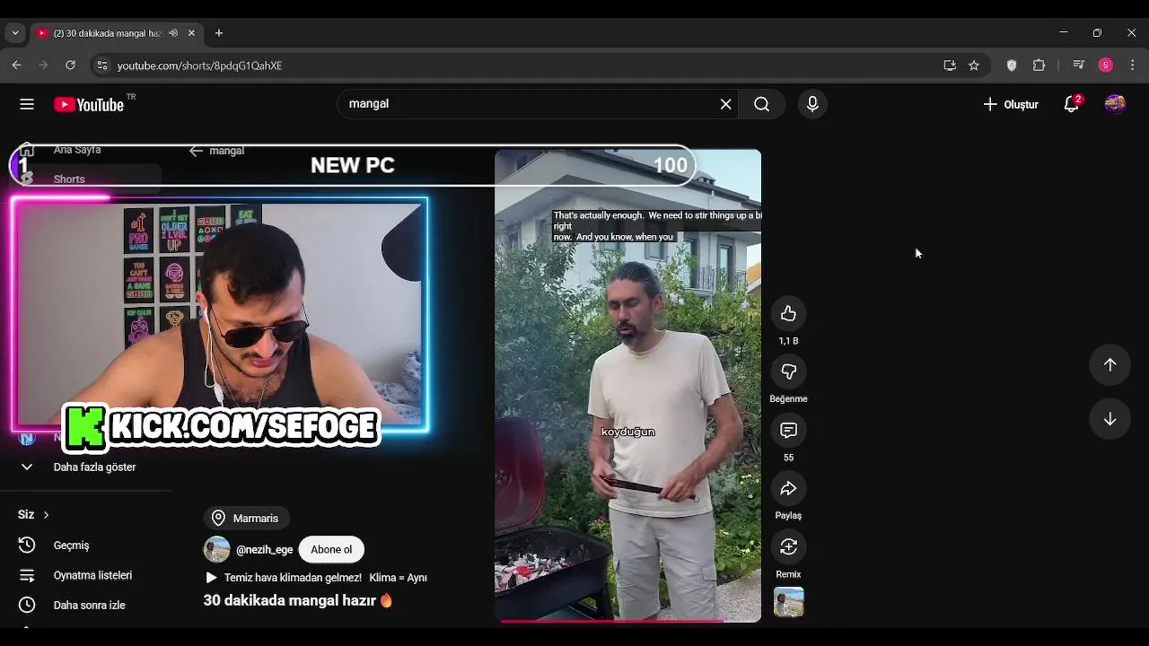Open the Oluştur create menu
Viewport: 1149px width, 646px height.
point(1011,104)
